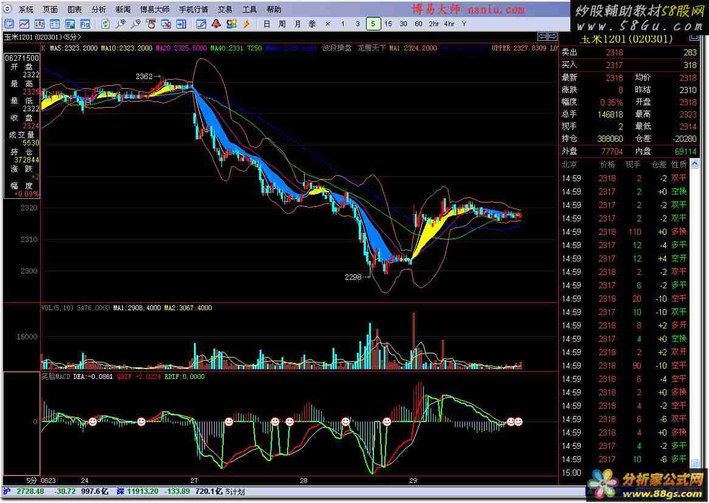This screenshot has width=709, height=503.
Task: Select the 3-minute period
Action: click(x=358, y=24)
